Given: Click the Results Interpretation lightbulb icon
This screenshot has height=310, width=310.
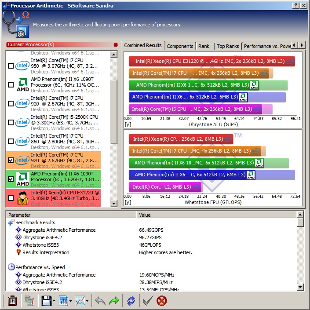Looking at the screenshot, I should point(18,252).
